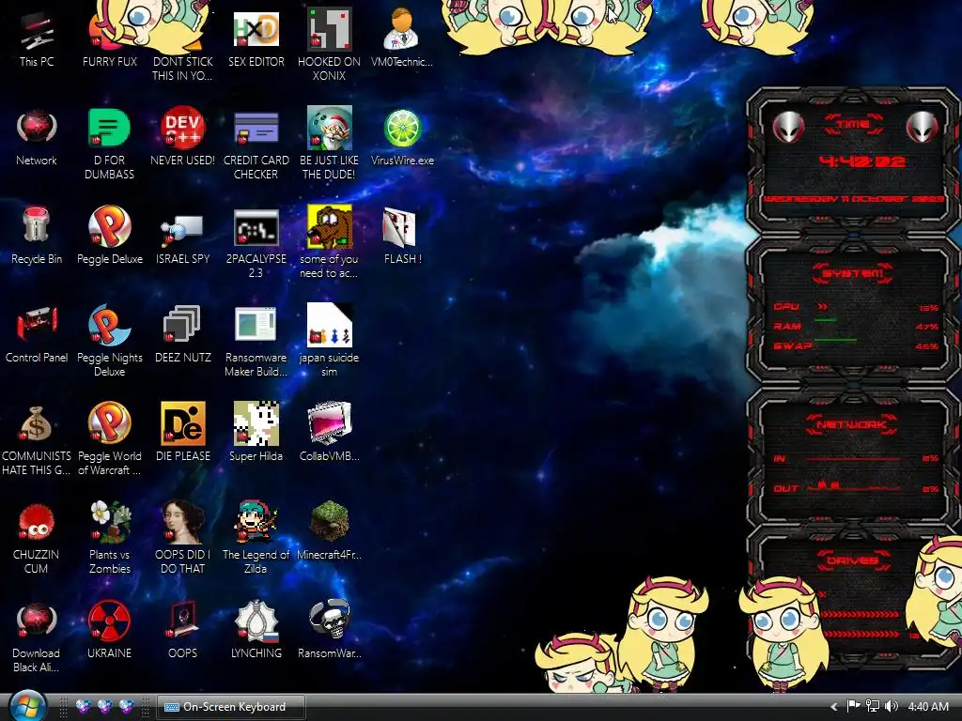Select the Network desktop icon

37,128
